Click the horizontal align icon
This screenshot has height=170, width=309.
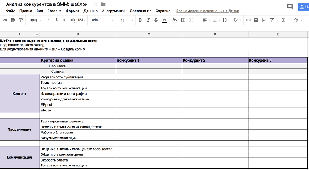[x=204, y=20]
